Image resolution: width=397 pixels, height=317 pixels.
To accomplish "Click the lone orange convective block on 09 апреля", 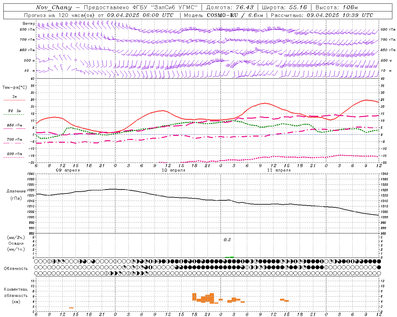I will pos(71,308).
